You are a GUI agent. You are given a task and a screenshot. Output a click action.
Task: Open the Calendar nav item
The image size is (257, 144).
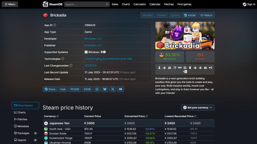point(155,4)
